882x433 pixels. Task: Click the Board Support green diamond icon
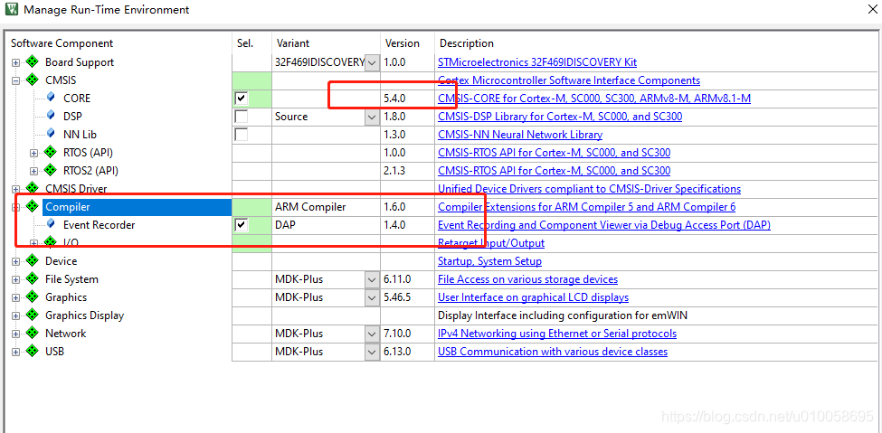click(32, 61)
